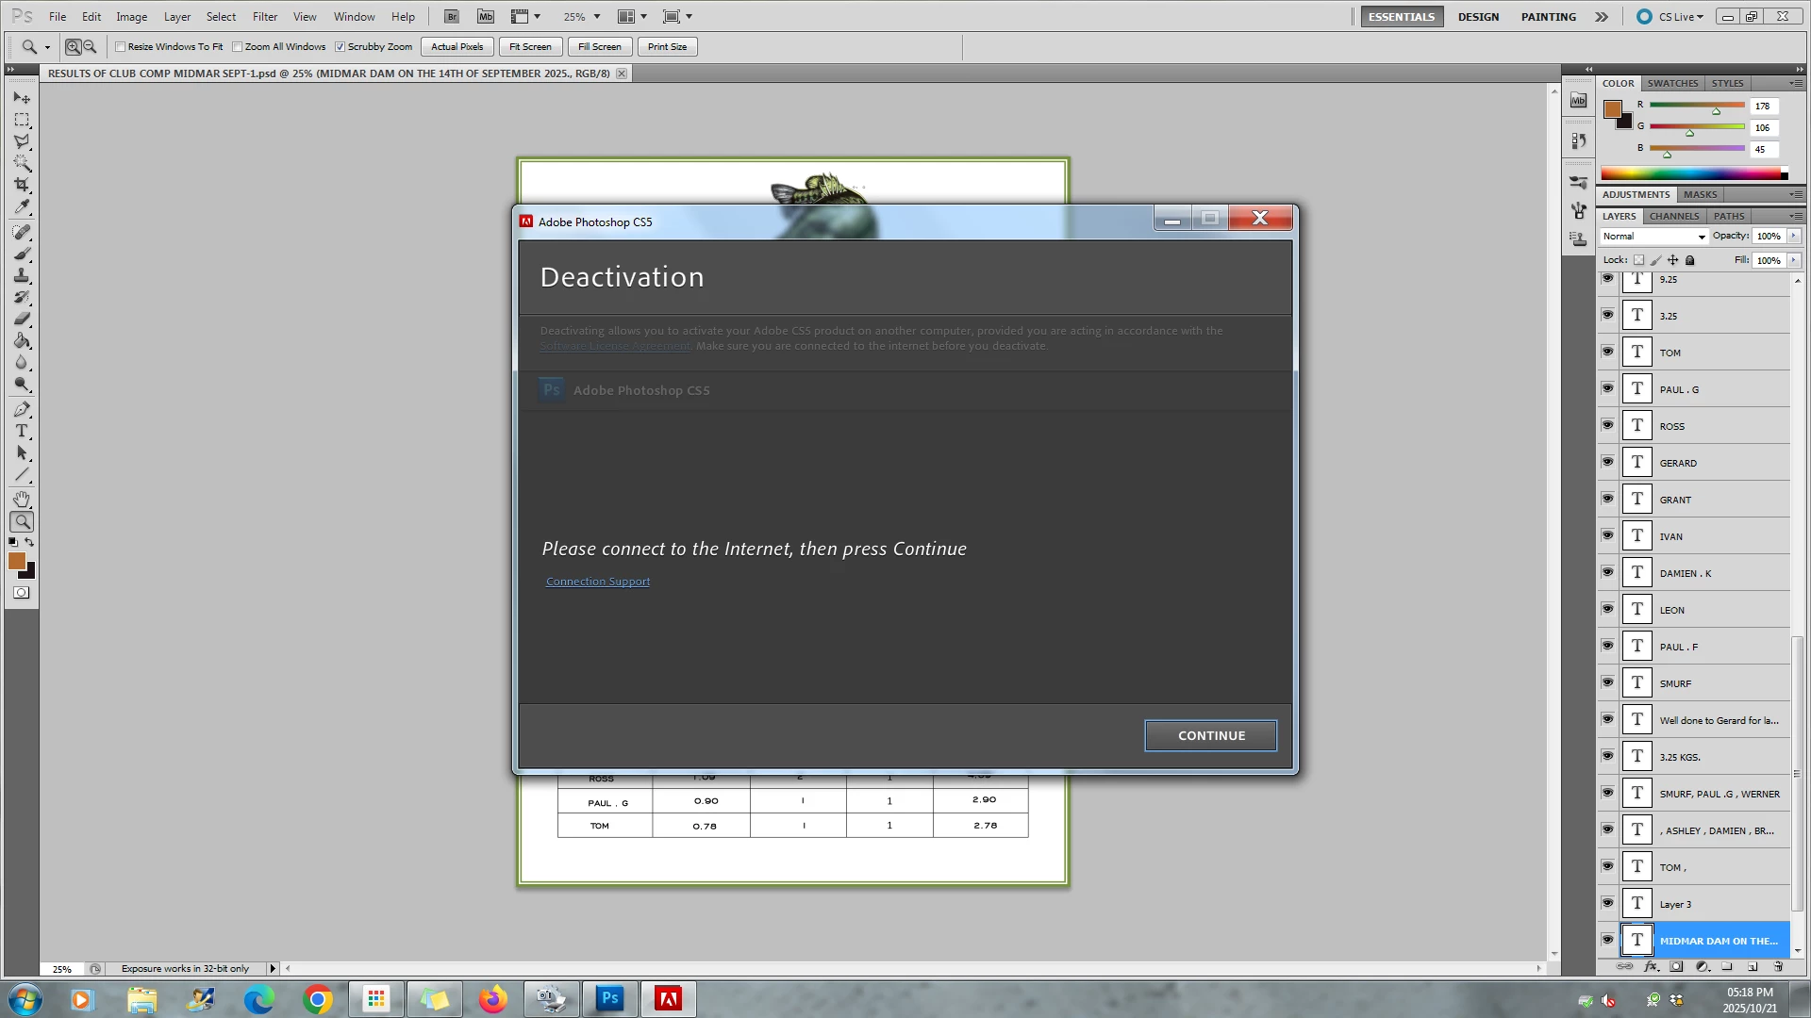Open the Opacity 100% slider arrow
The image size is (1811, 1018).
(1793, 237)
